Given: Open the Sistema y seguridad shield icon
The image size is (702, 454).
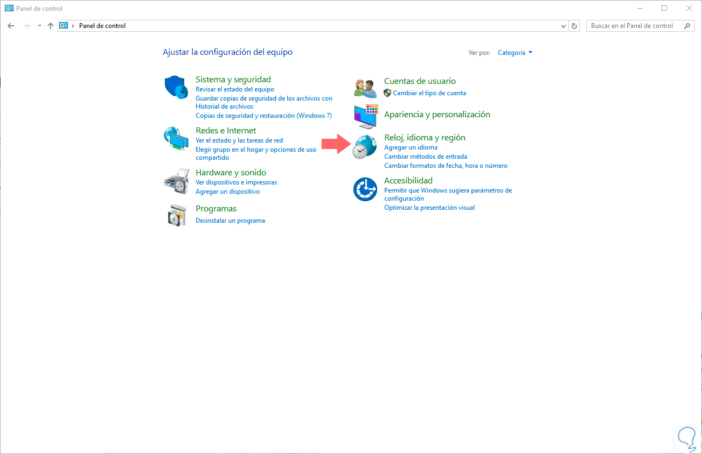Looking at the screenshot, I should click(176, 87).
